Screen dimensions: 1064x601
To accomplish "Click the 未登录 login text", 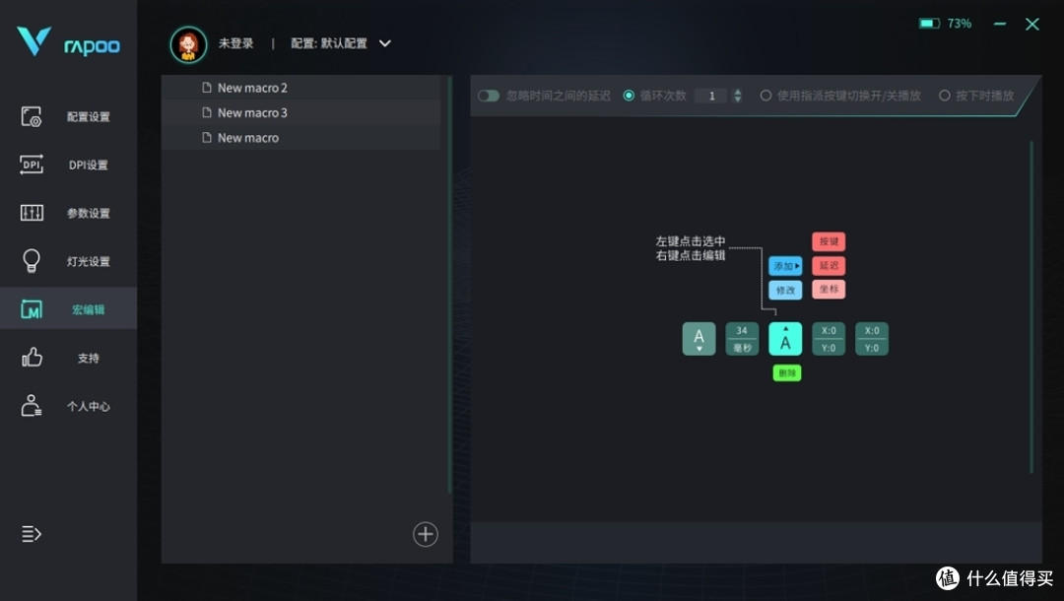I will (235, 43).
